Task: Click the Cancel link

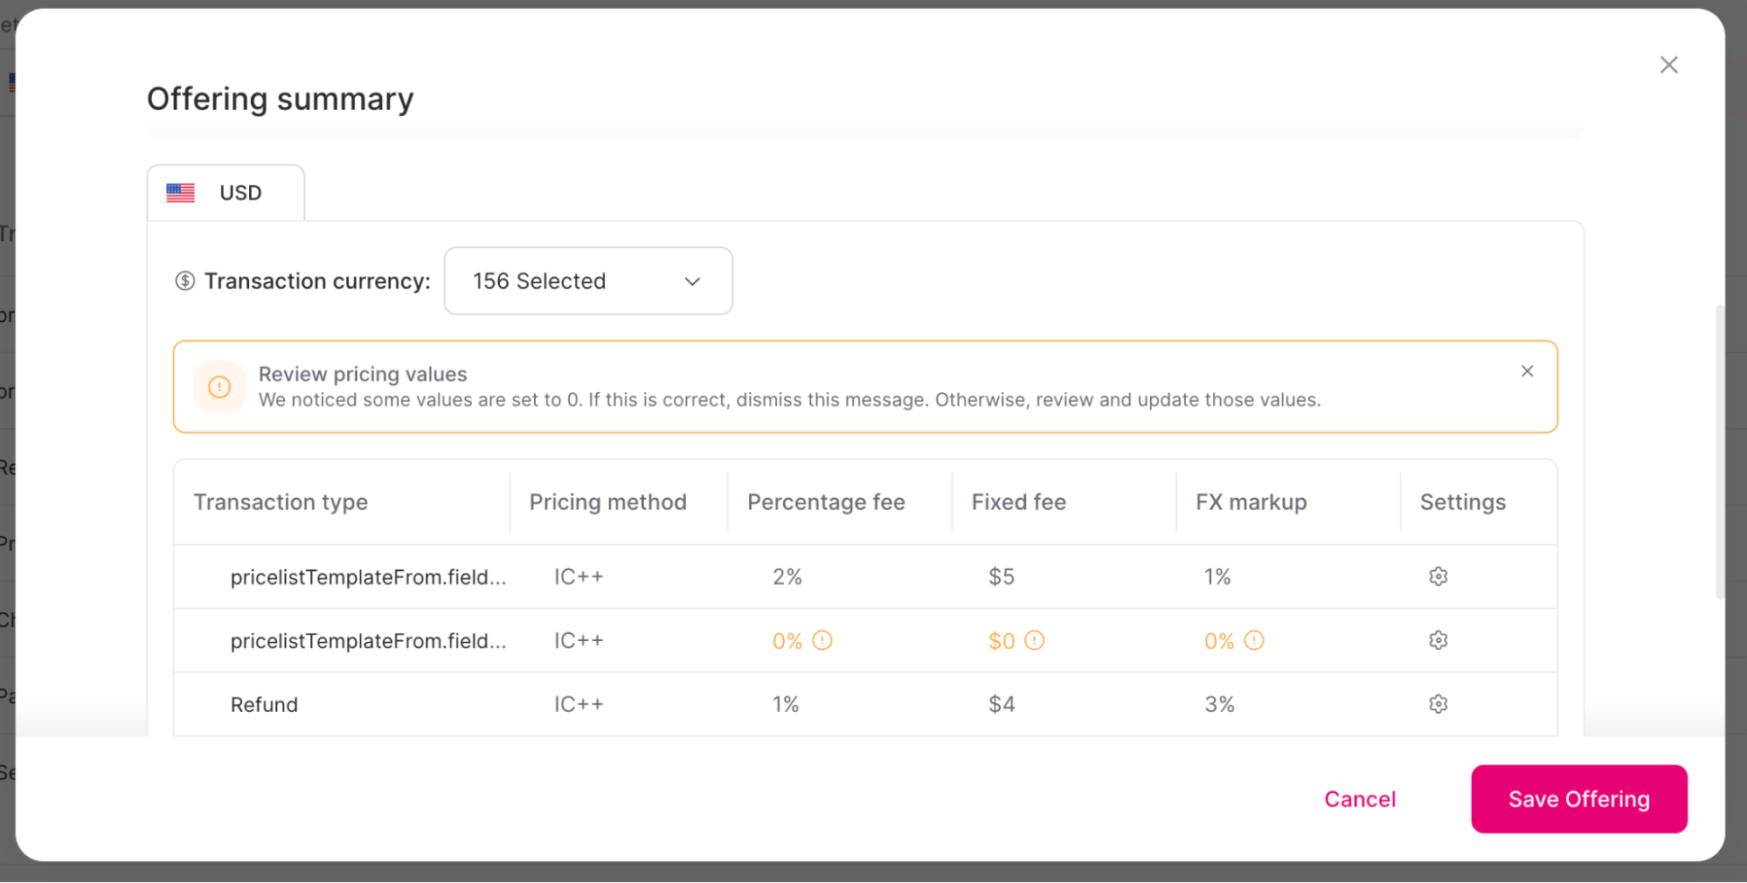Action: [x=1360, y=798]
